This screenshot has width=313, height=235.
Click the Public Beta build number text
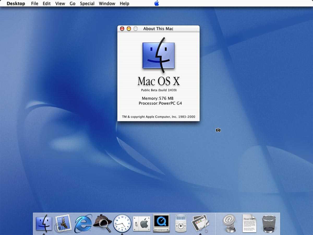159,90
